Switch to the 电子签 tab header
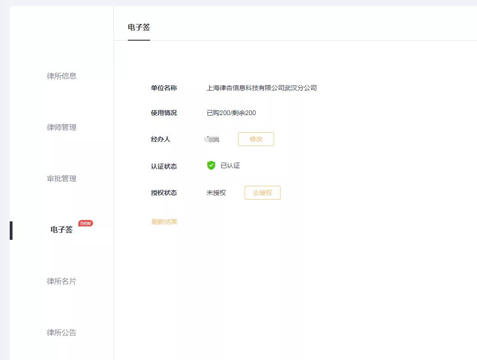This screenshot has height=360, width=477. (139, 27)
